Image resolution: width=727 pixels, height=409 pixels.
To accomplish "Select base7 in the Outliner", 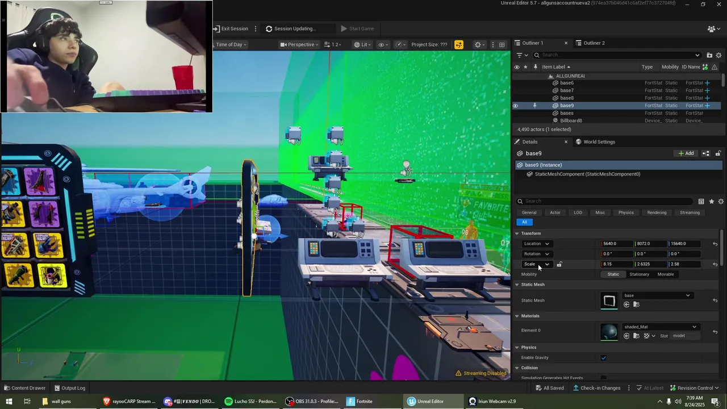I will pos(567,90).
